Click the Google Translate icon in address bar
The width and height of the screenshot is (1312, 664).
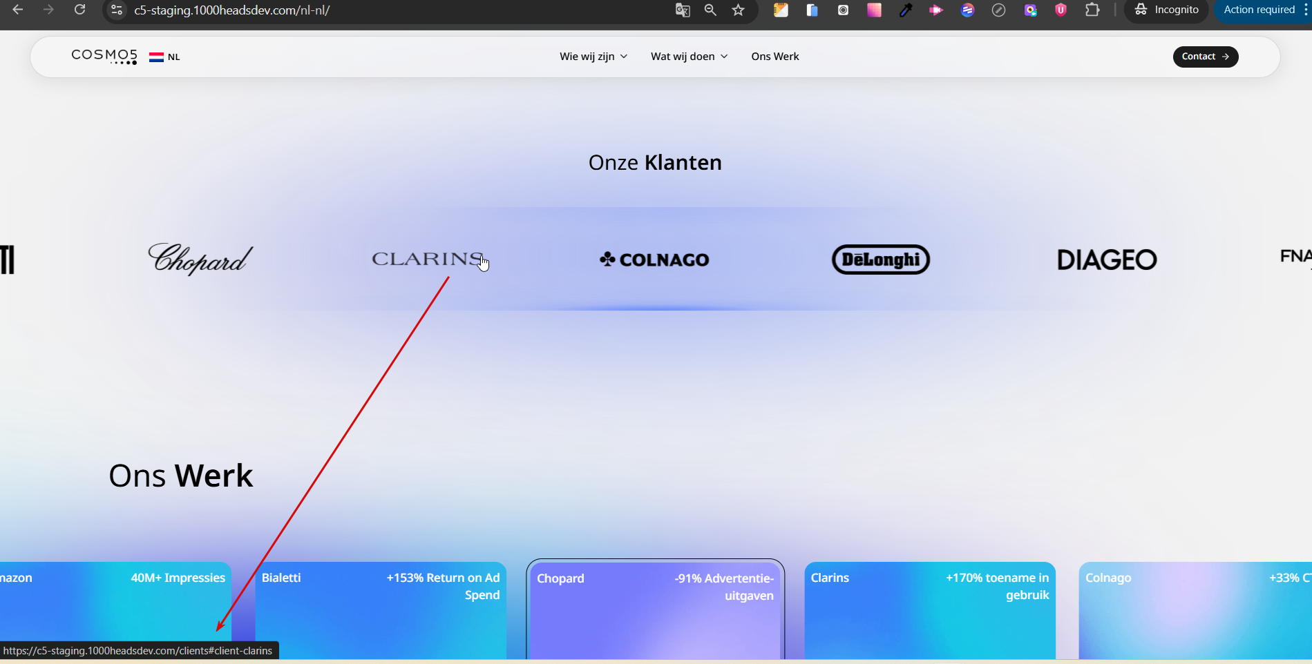(683, 10)
